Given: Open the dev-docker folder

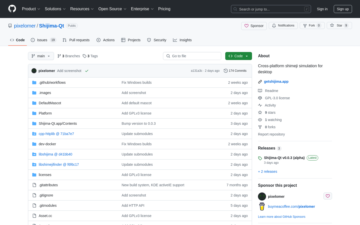Looking at the screenshot, I should tap(47, 144).
